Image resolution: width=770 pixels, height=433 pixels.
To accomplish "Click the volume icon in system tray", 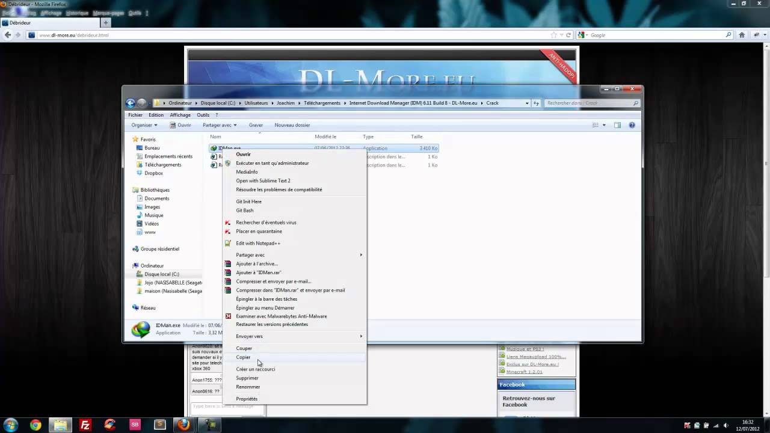I will click(x=726, y=425).
